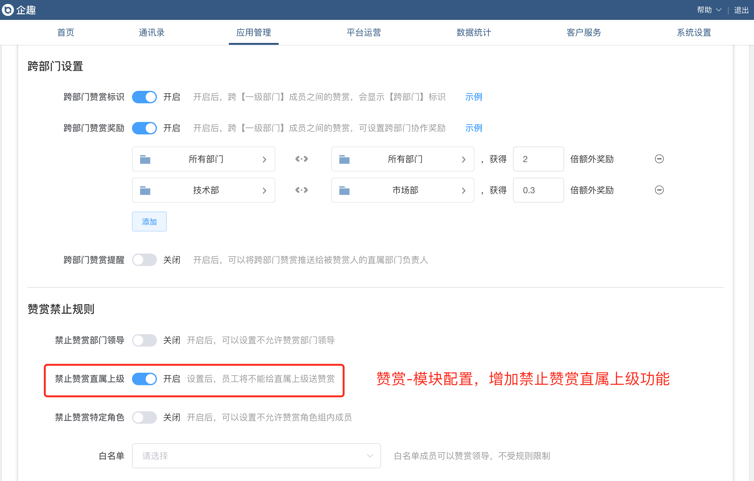
Task: Open the 白名单 请选择 dropdown
Action: point(256,456)
